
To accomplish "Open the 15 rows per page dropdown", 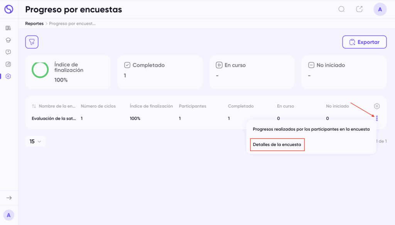I will [x=35, y=141].
